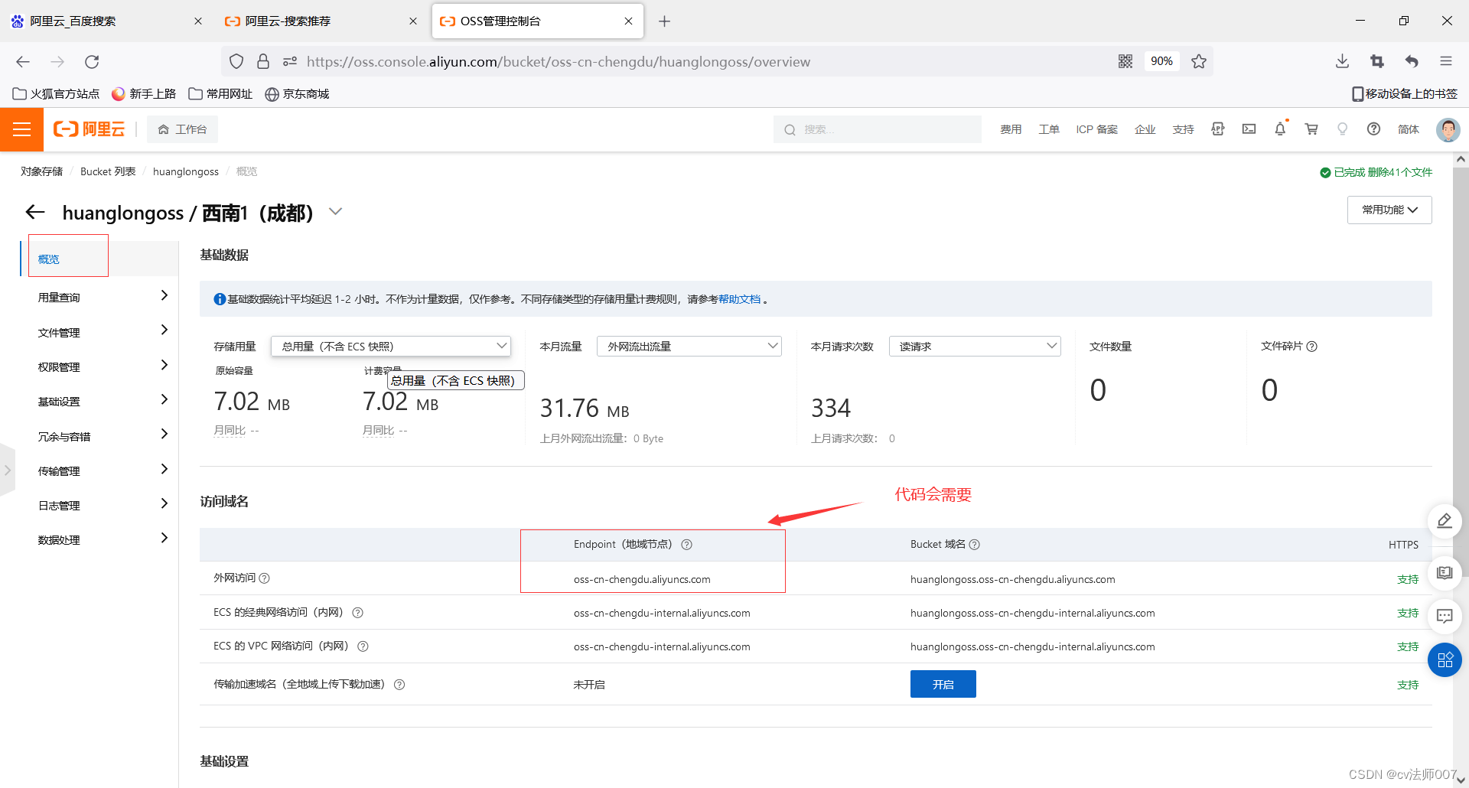Open ICP 备案 in top navigation
Screen dimensions: 1469x788
click(1097, 129)
